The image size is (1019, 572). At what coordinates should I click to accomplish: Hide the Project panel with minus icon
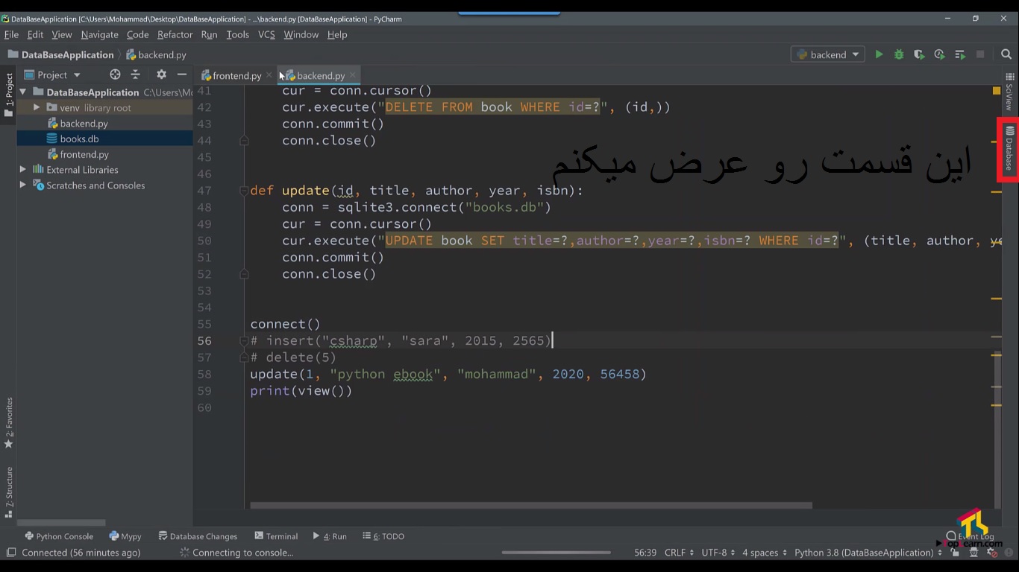tap(181, 74)
